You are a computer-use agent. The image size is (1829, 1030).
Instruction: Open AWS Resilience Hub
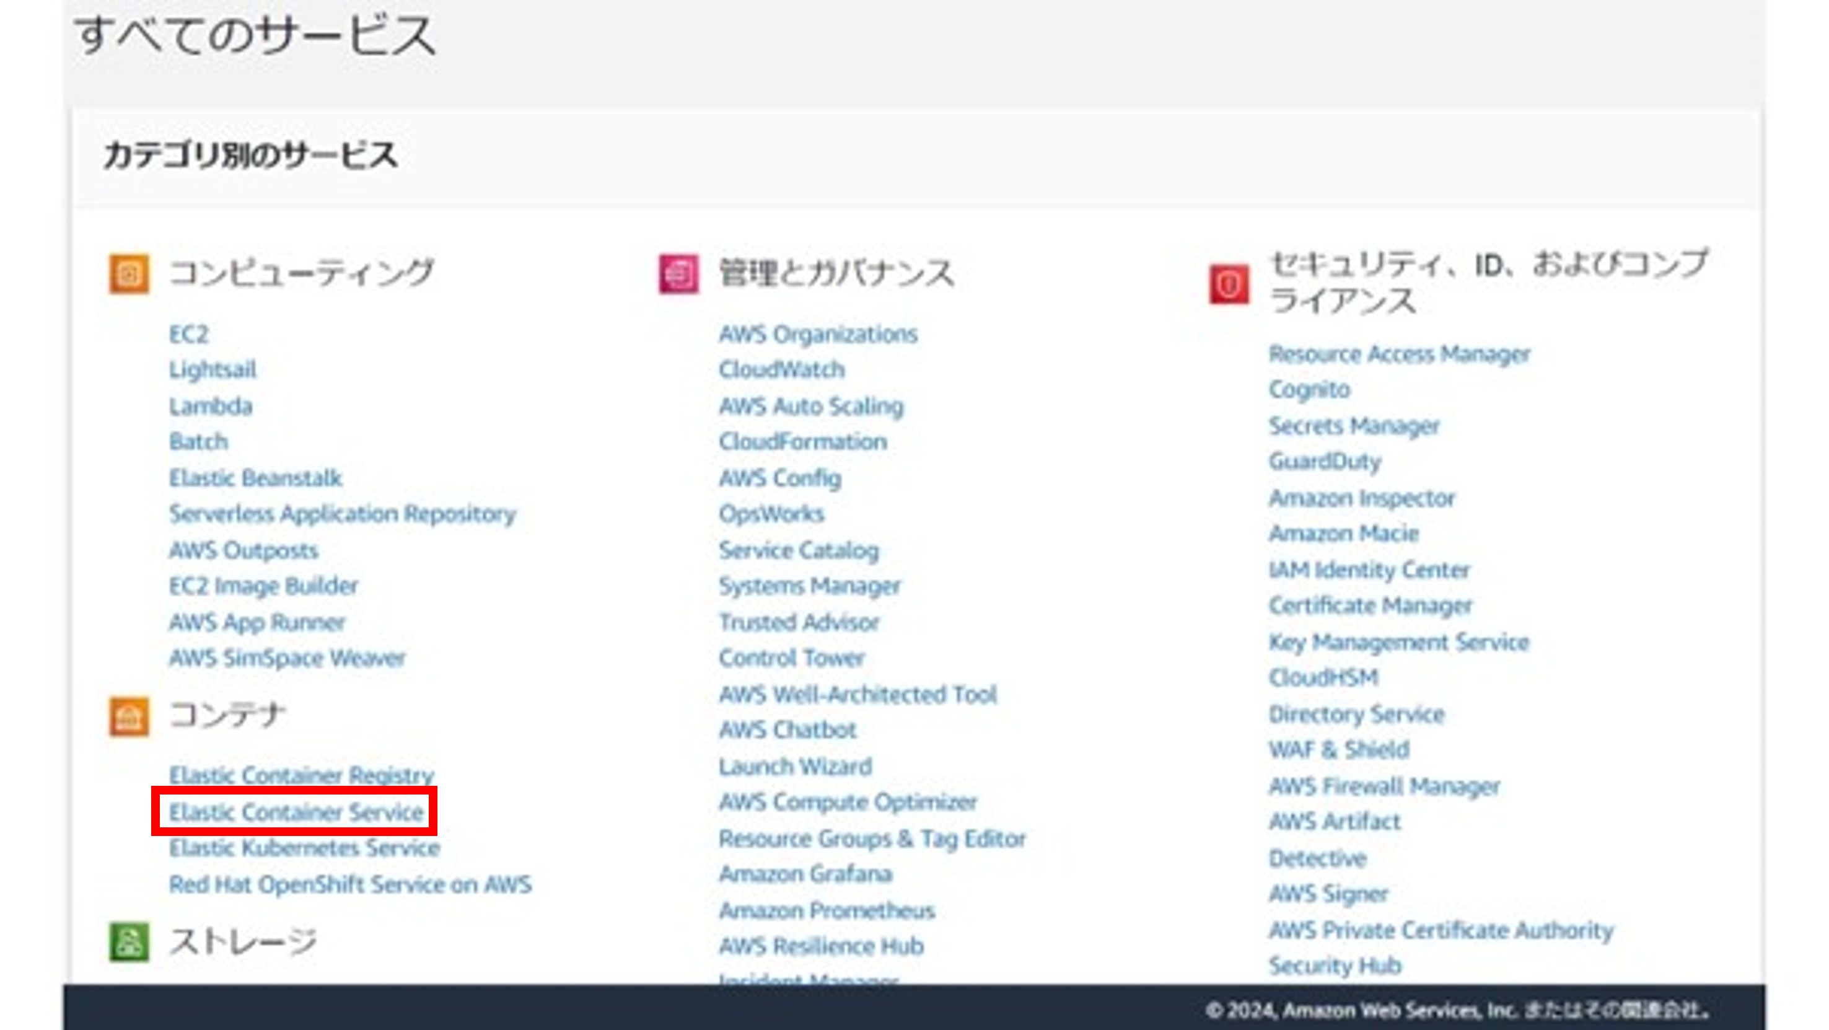tap(821, 947)
